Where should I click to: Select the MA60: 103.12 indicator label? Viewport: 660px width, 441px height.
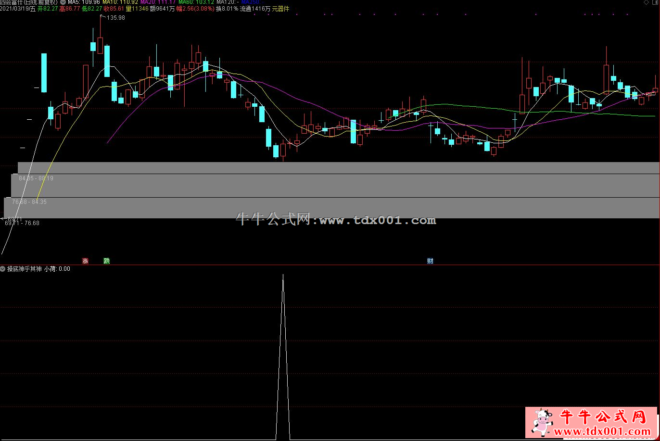[x=196, y=2]
